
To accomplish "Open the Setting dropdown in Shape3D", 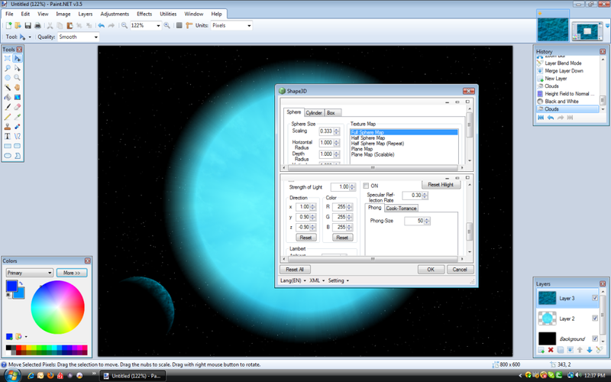I will pyautogui.click(x=338, y=280).
